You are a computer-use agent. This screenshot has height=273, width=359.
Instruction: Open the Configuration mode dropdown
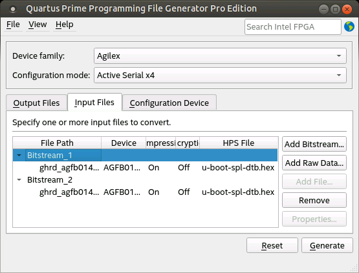point(220,75)
